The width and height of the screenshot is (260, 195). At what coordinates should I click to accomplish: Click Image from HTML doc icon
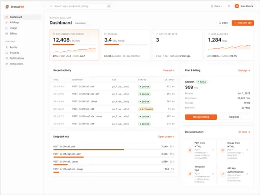[223, 150]
